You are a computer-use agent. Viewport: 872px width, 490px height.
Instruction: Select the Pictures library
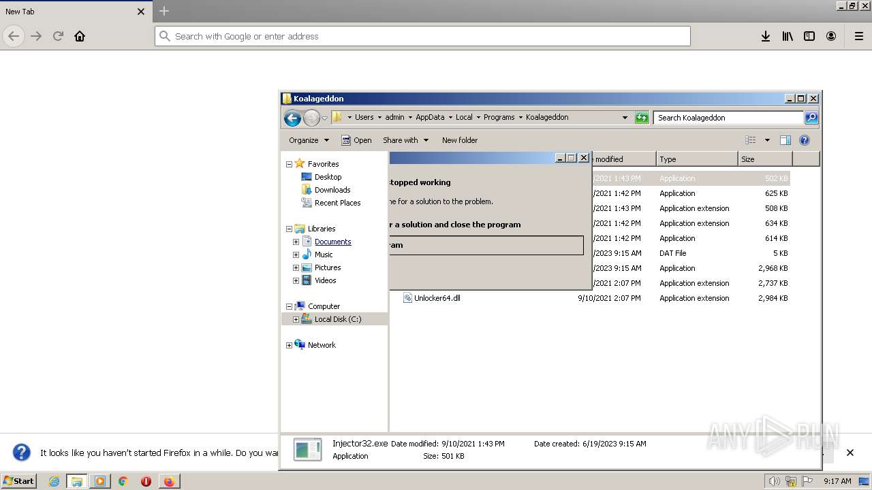point(328,267)
